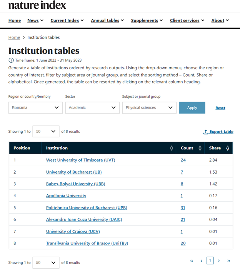Sort table by Institution column arrows
240x271 pixels.
click(x=172, y=148)
